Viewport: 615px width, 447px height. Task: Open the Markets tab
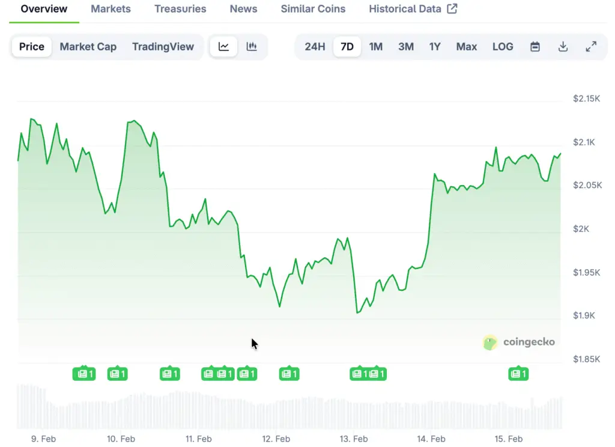pyautogui.click(x=111, y=9)
